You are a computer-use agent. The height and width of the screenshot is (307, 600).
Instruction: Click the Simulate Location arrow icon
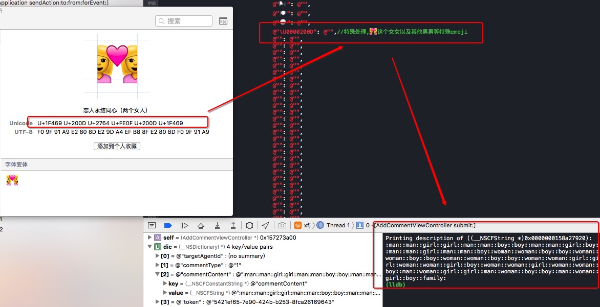point(265,225)
